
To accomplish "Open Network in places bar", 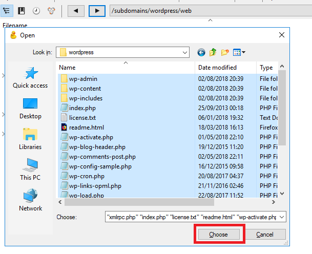I will point(30,200).
